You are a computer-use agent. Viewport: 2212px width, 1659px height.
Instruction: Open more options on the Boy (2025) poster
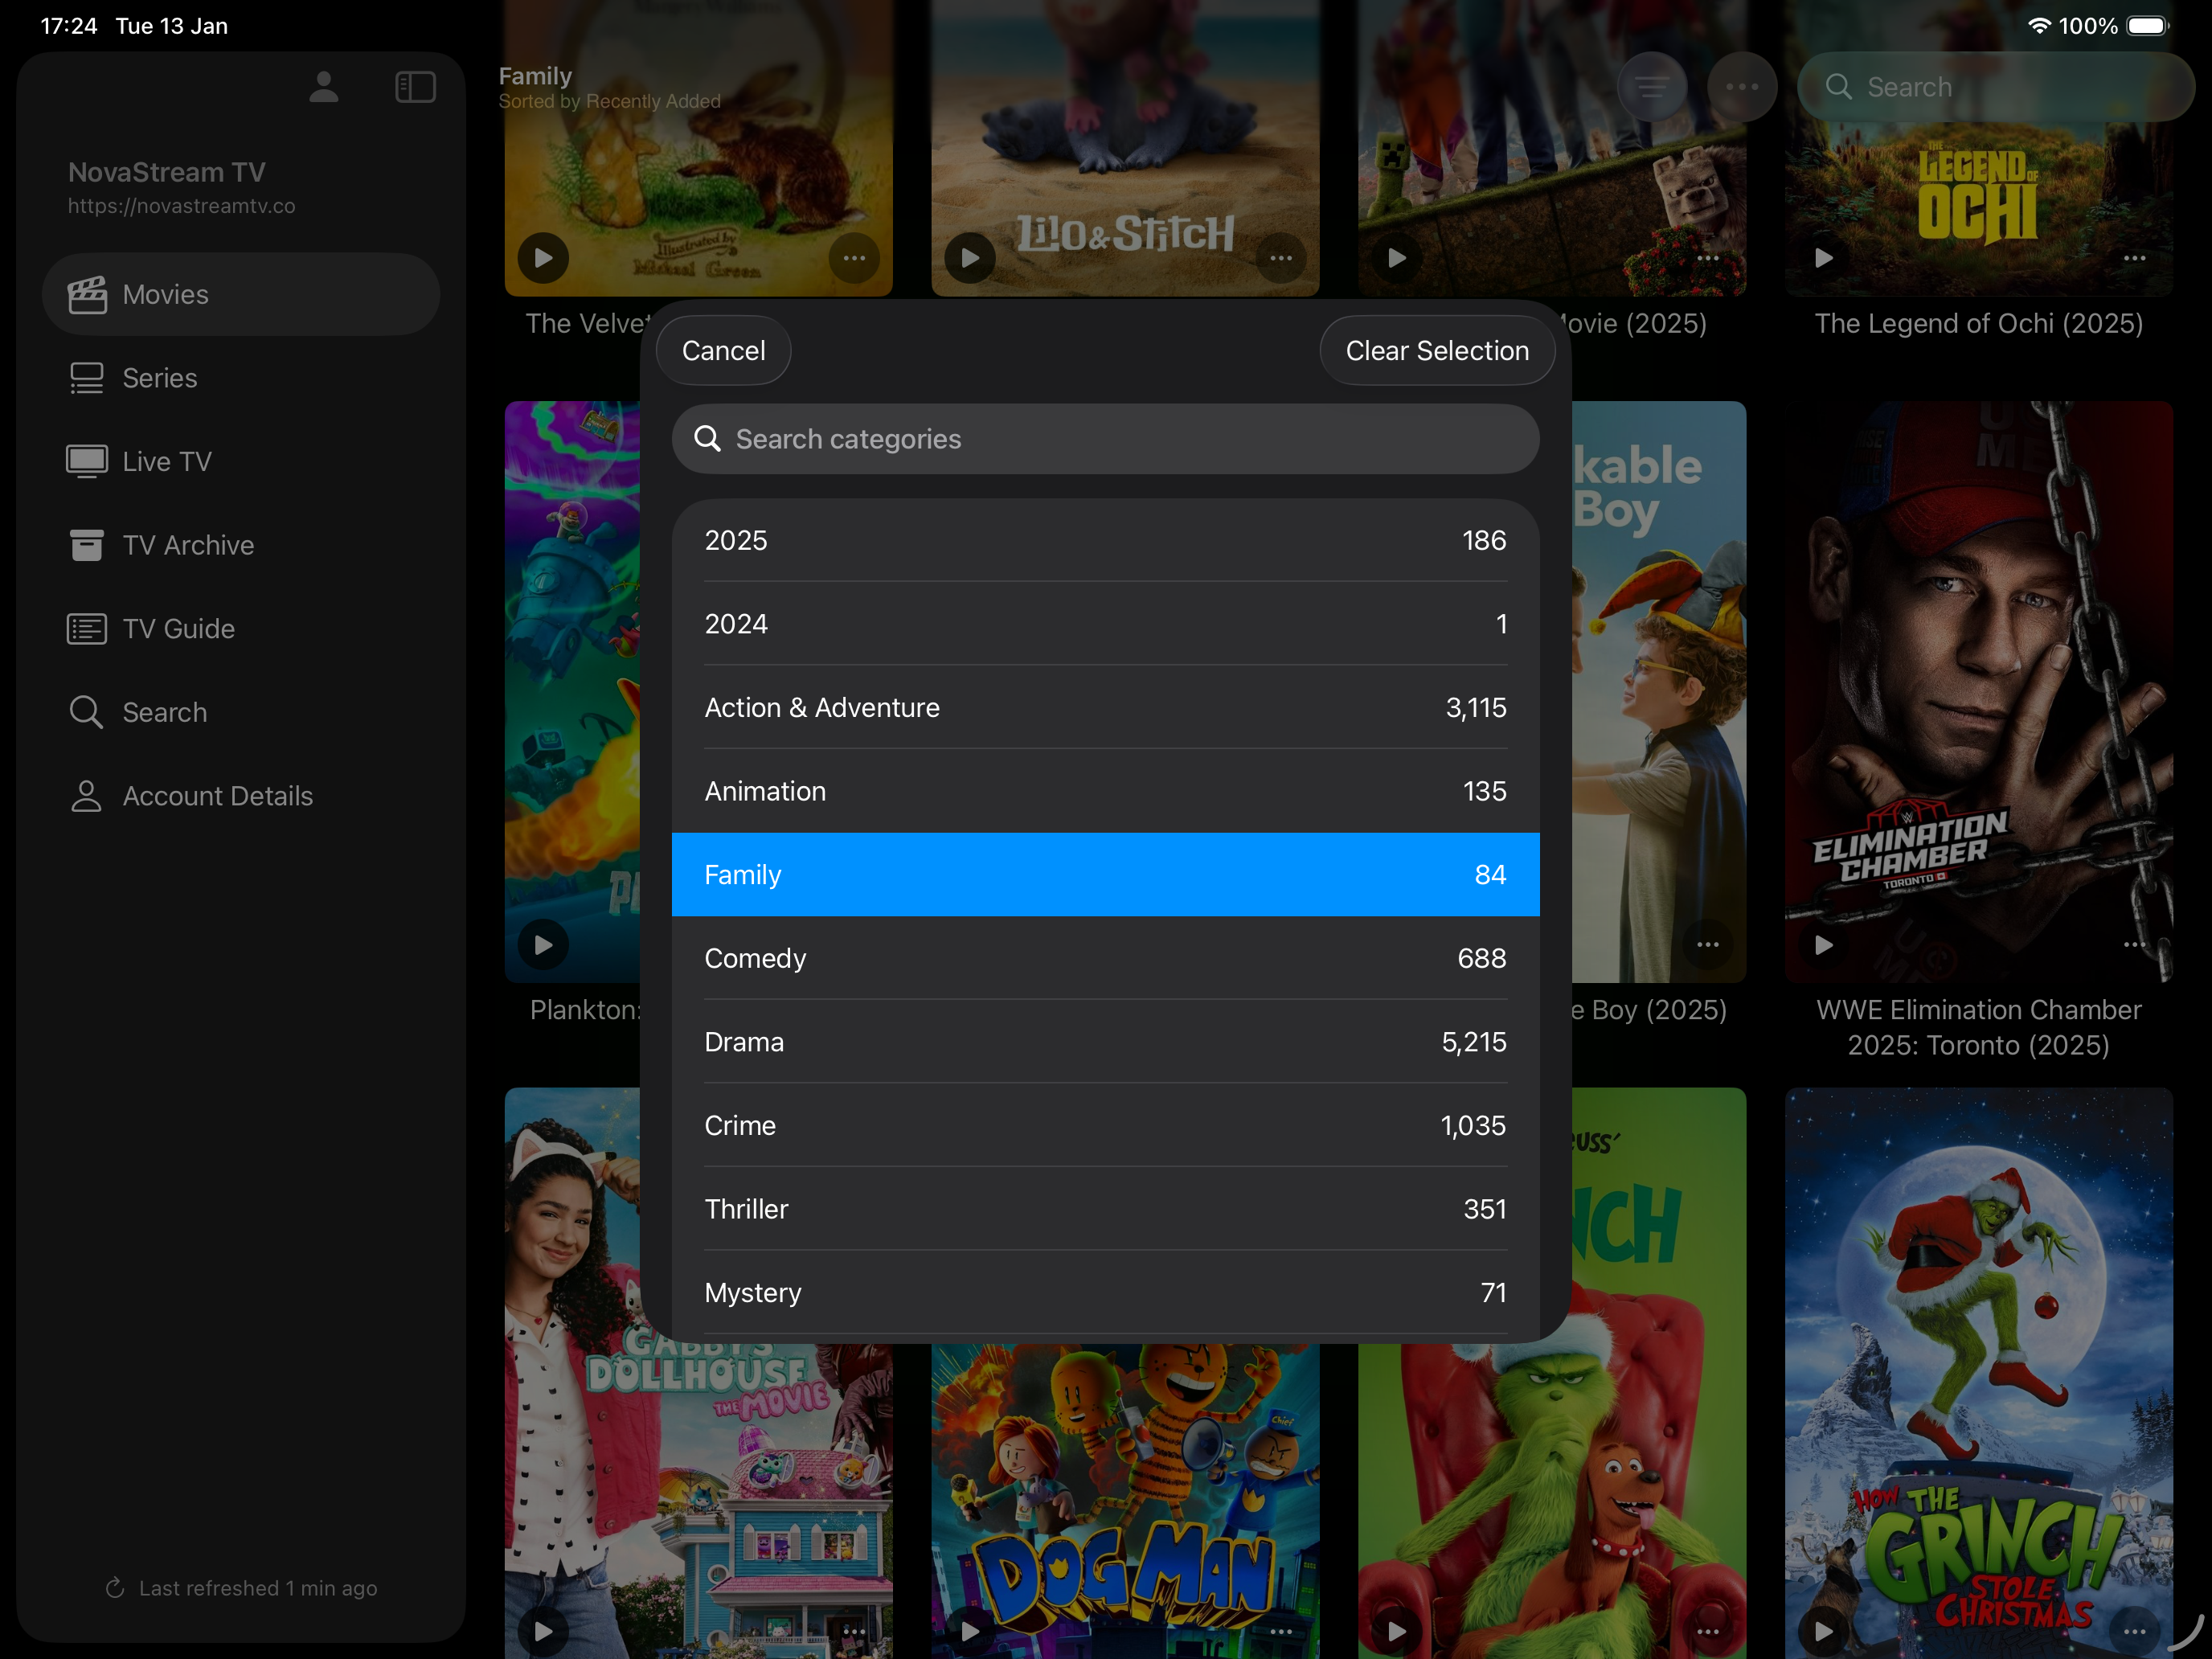click(1708, 945)
